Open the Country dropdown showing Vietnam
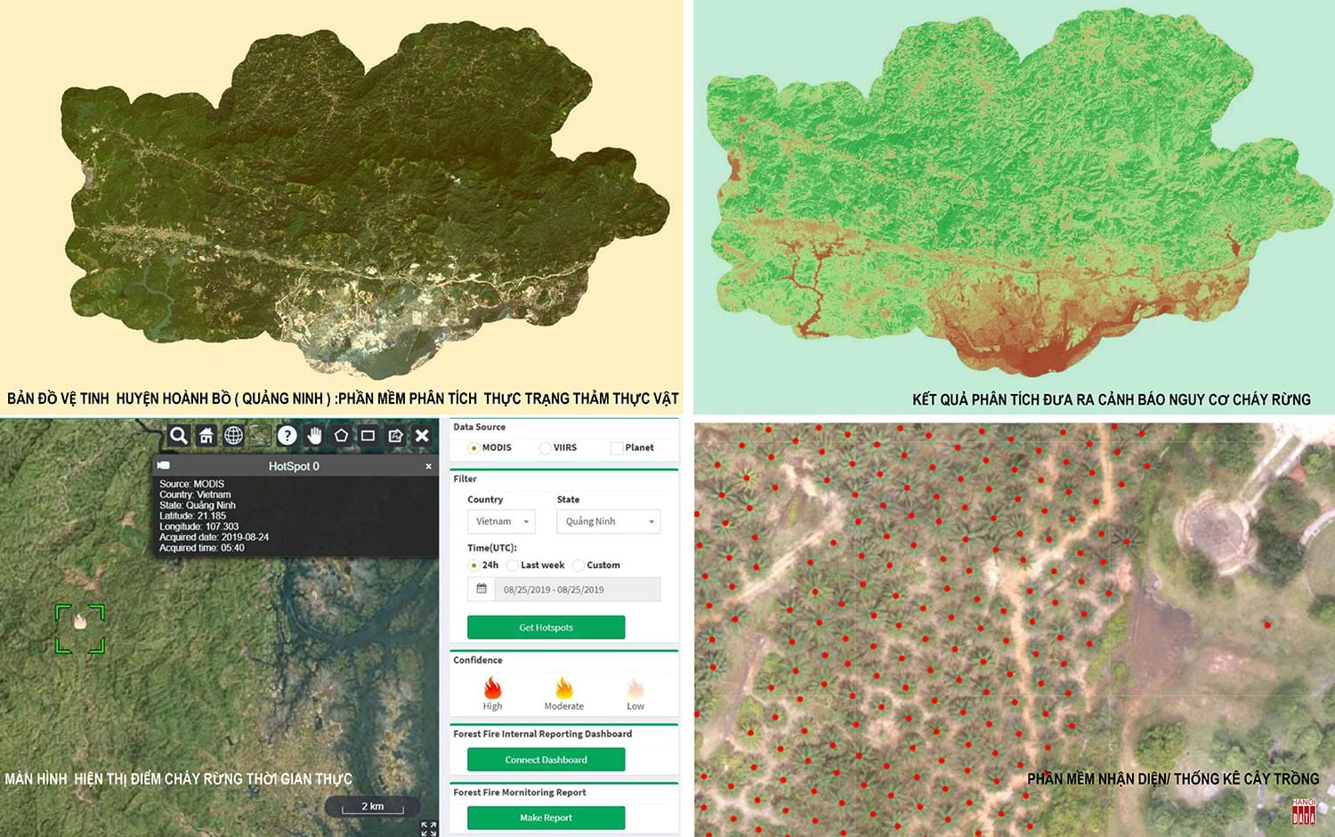The width and height of the screenshot is (1335, 837). (x=501, y=521)
